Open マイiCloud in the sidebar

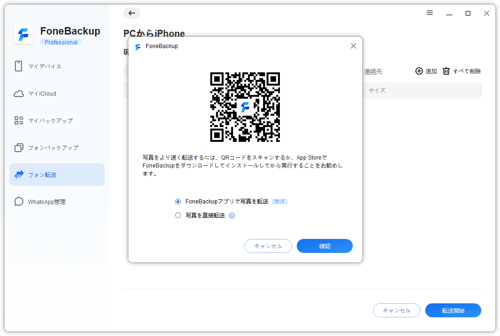pos(57,93)
